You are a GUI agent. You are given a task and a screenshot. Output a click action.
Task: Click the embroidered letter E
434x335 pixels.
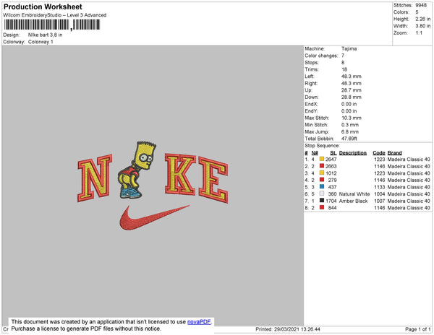[x=213, y=180]
